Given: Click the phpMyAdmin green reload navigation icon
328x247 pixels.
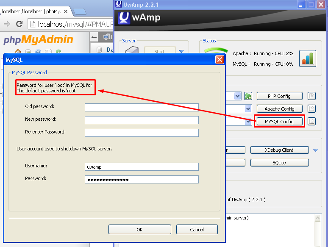Looking at the screenshot, I should (58, 51).
